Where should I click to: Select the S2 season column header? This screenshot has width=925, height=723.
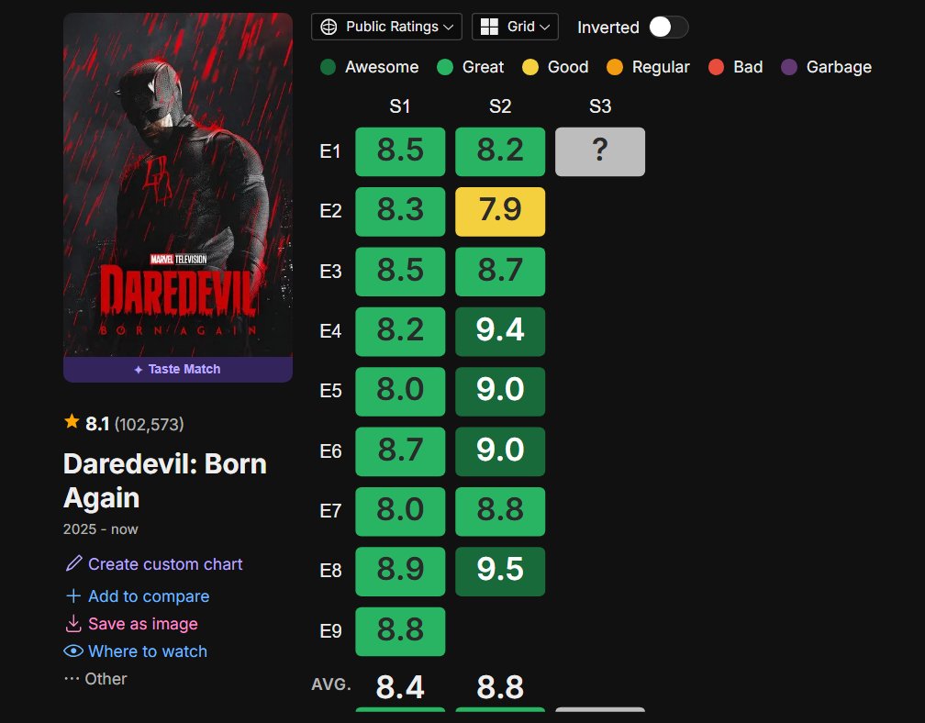click(500, 106)
